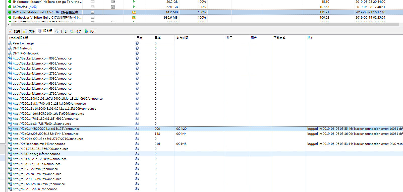Open the 摘要 (Summary) tab
Viewport: 403px width, 192px height.
(15, 31)
